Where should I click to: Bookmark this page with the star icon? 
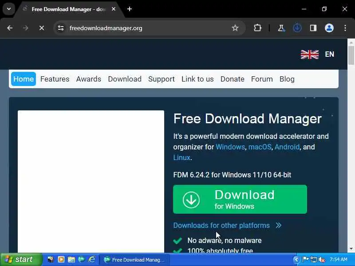tap(235, 28)
